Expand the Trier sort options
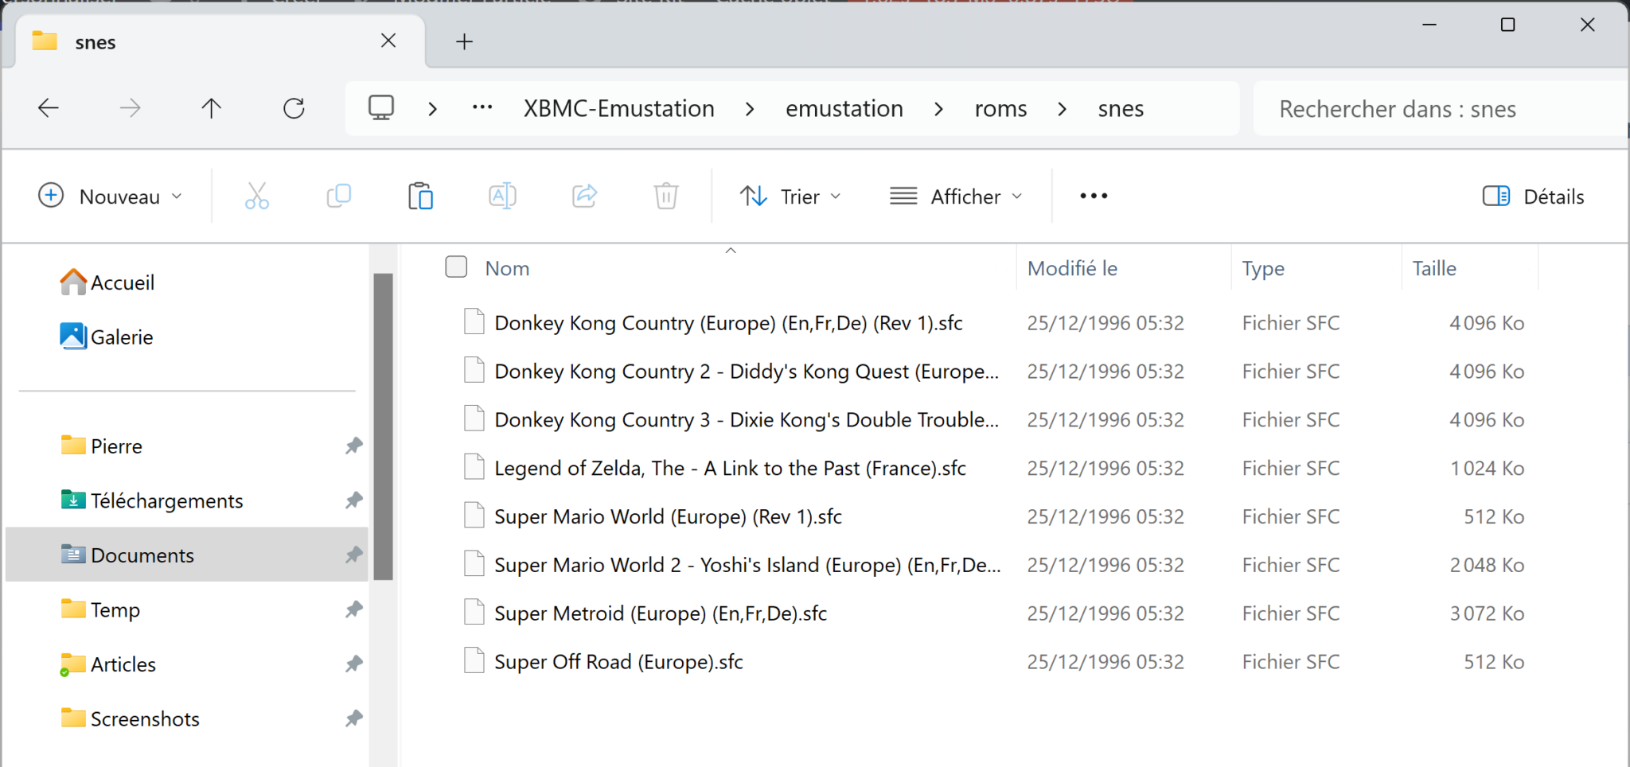 coord(790,197)
